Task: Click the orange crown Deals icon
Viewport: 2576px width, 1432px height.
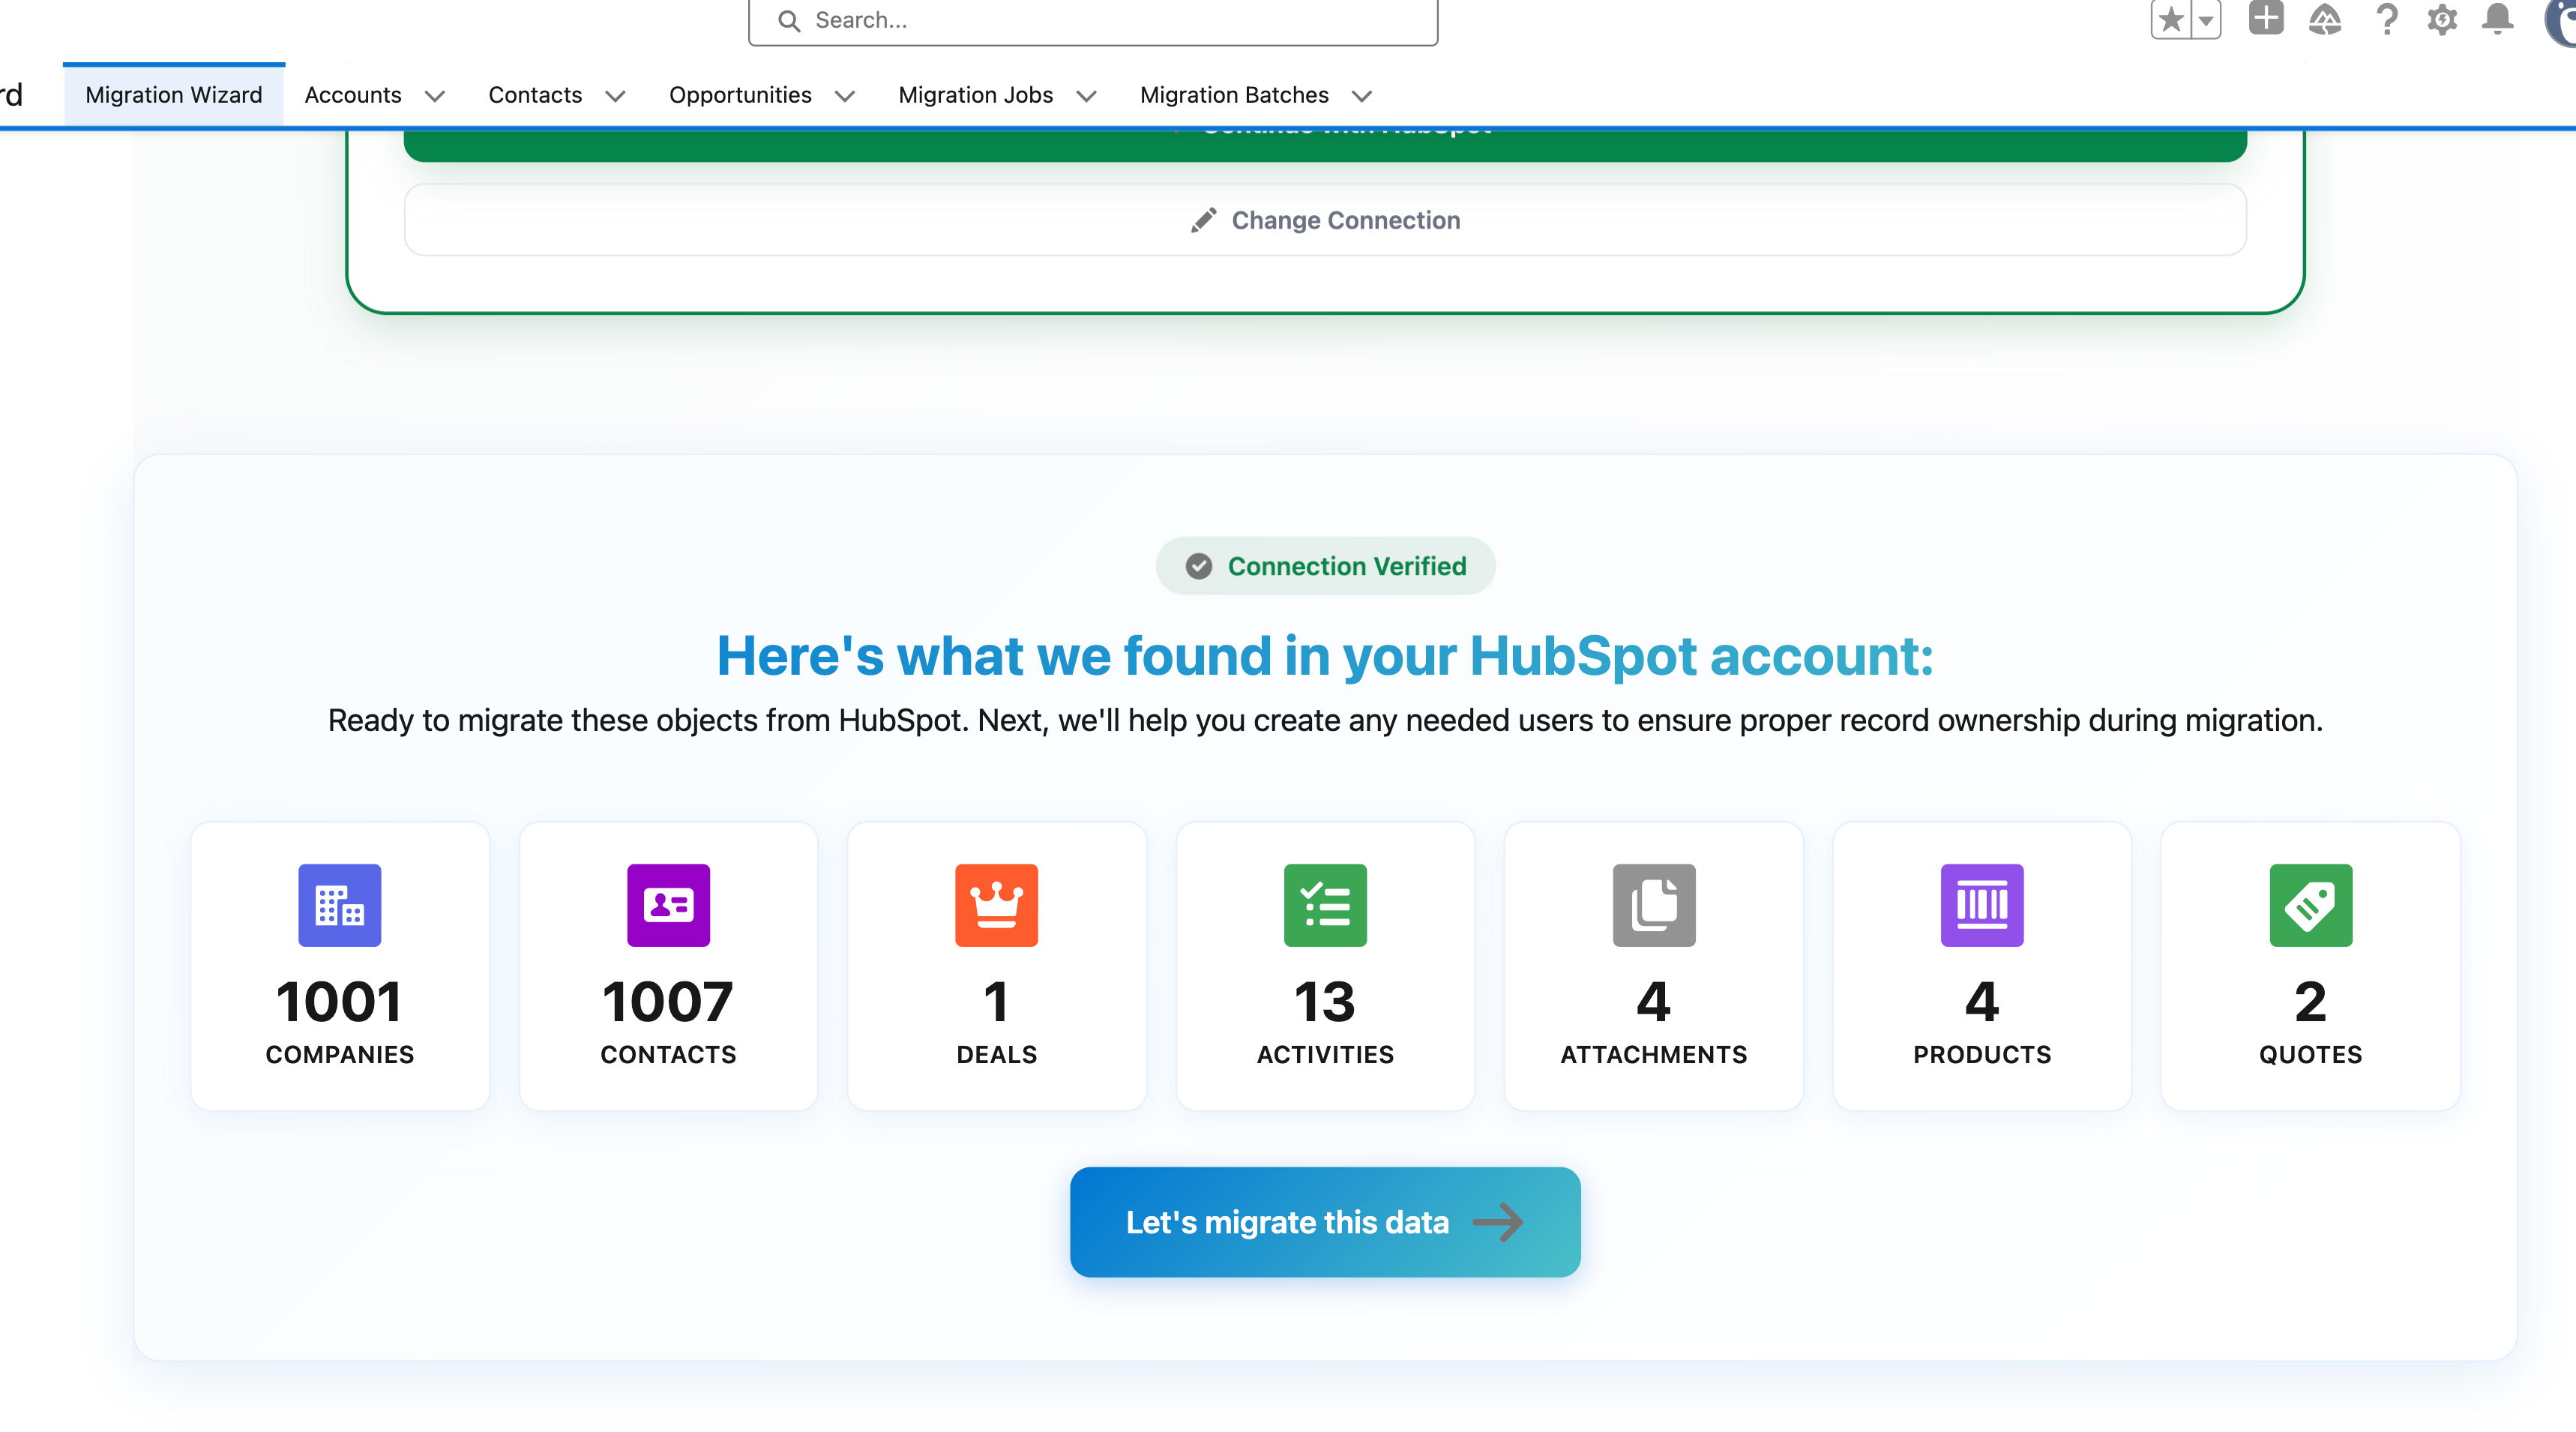Action: click(997, 906)
